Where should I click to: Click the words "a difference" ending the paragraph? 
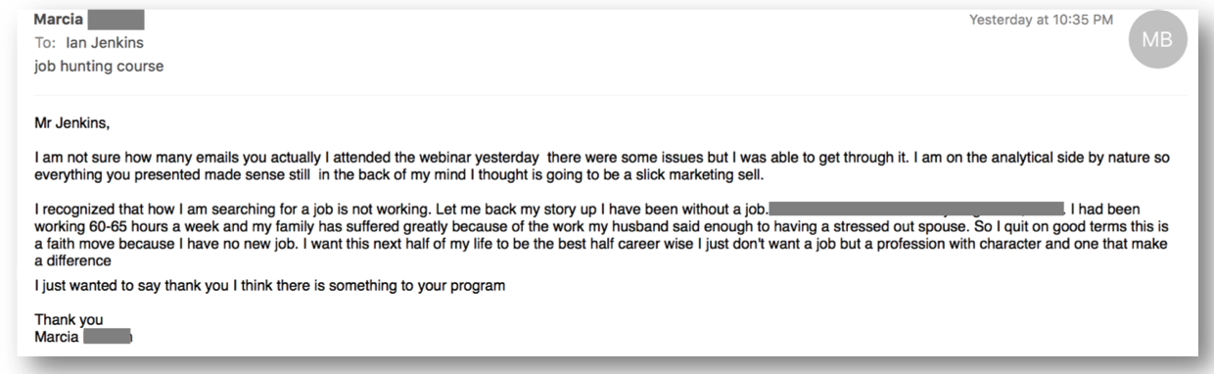(72, 261)
